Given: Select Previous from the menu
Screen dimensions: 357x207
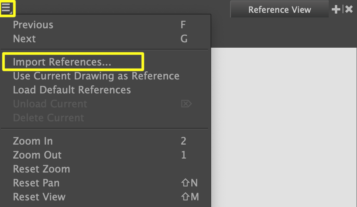Looking at the screenshot, I should pos(33,25).
